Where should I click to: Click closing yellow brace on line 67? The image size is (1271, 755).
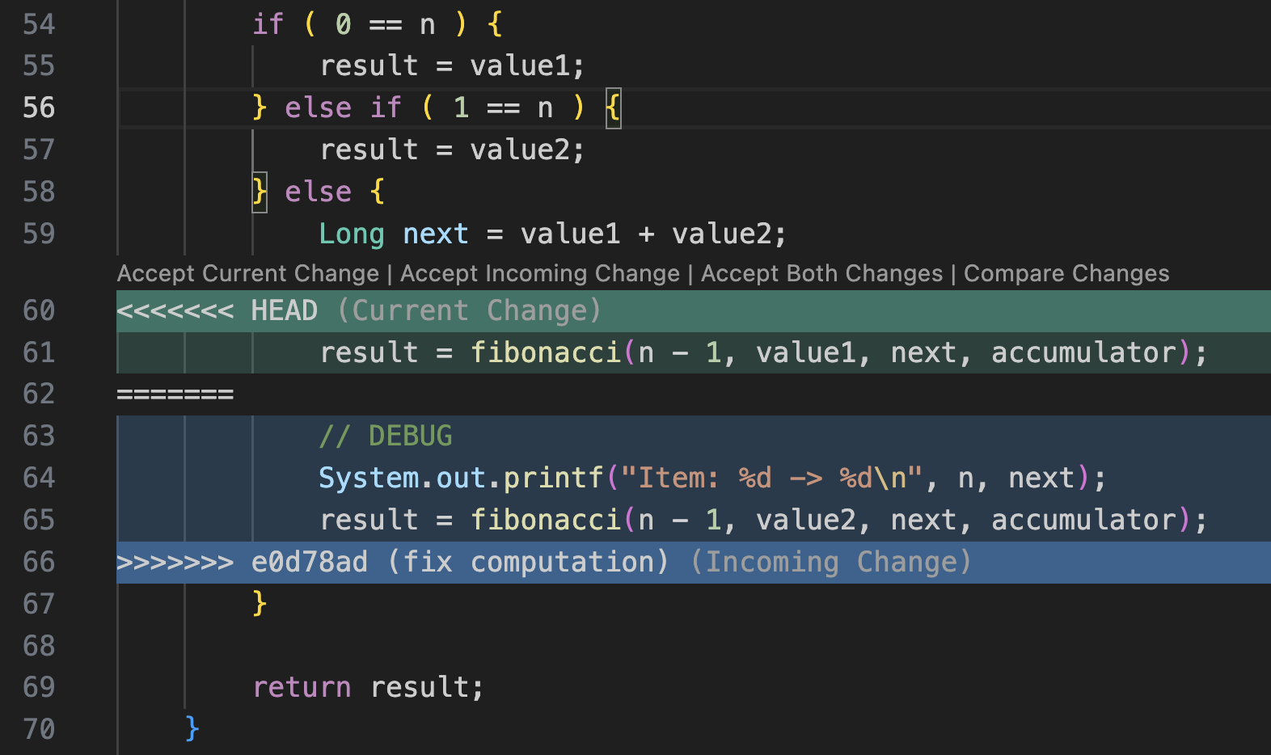click(260, 603)
